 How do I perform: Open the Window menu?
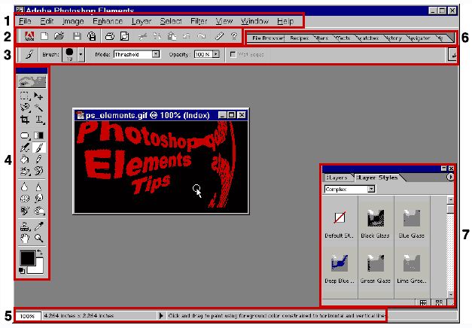click(x=254, y=21)
